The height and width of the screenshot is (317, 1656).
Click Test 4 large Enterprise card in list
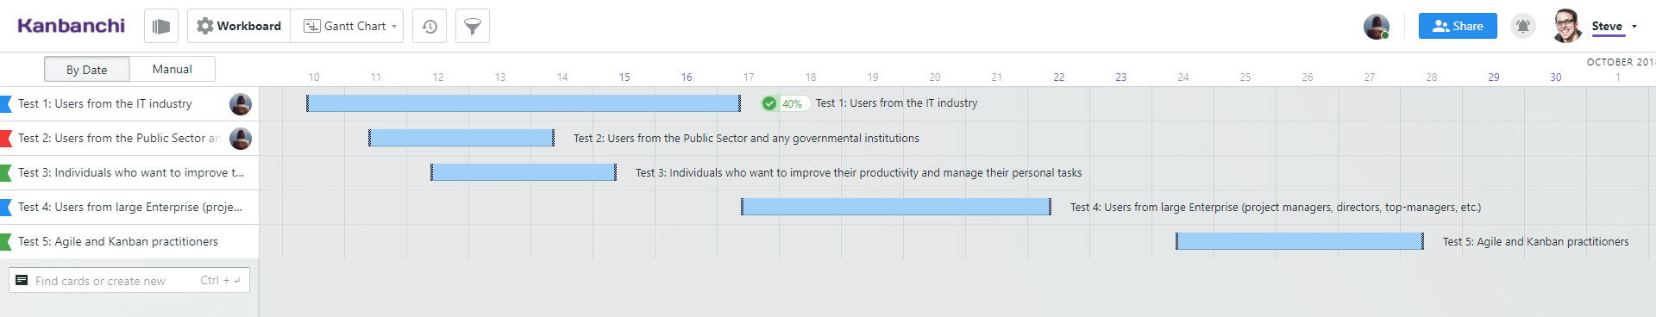[x=129, y=208]
